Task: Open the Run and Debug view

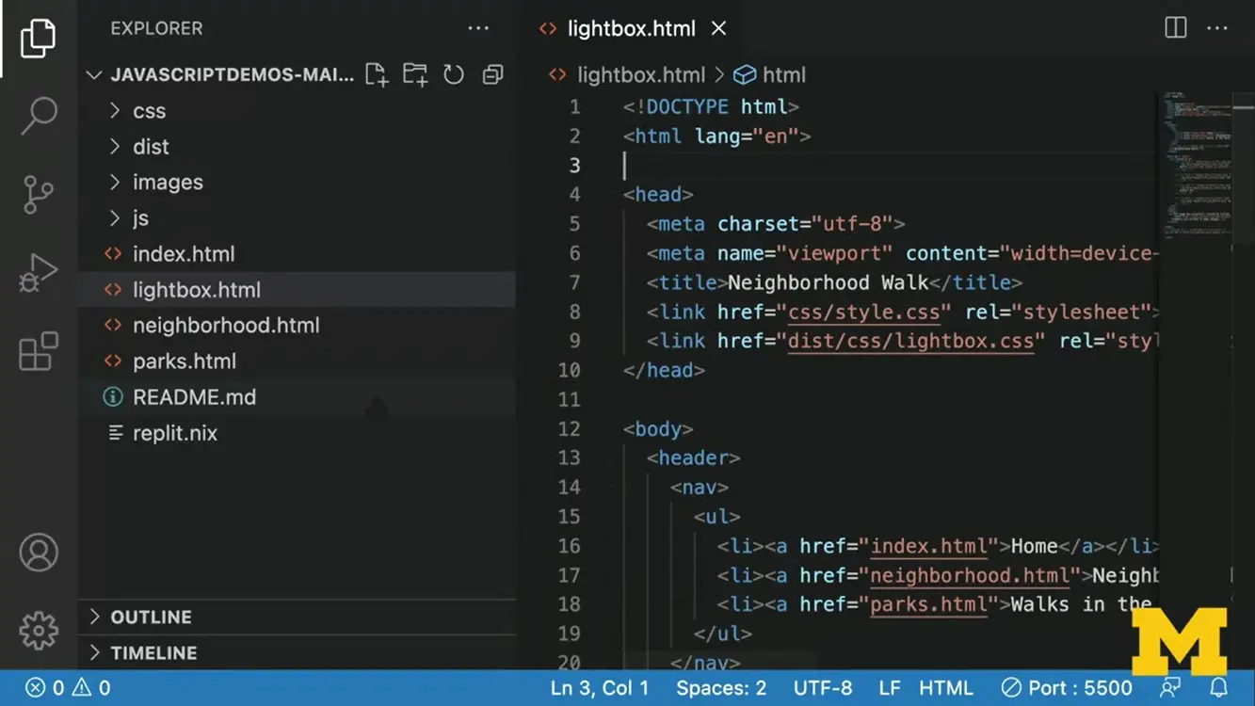Action: click(39, 274)
